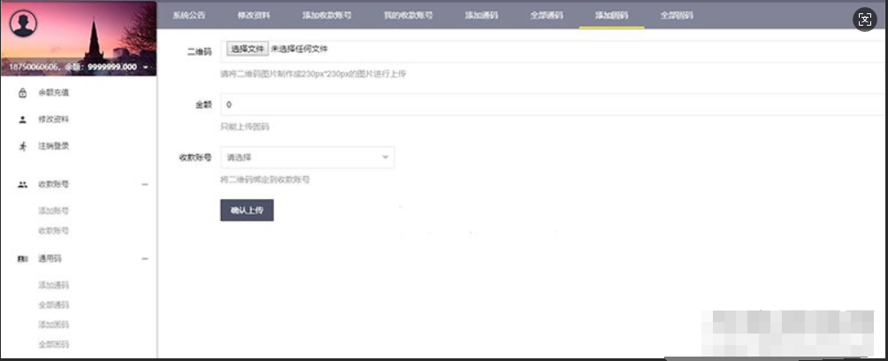
Task: Click 注销登录 in the sidebar
Action: [54, 146]
